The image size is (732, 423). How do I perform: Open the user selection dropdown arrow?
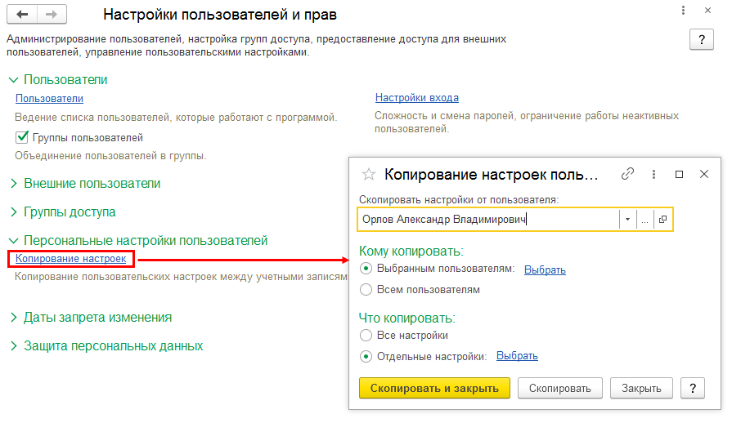(626, 220)
